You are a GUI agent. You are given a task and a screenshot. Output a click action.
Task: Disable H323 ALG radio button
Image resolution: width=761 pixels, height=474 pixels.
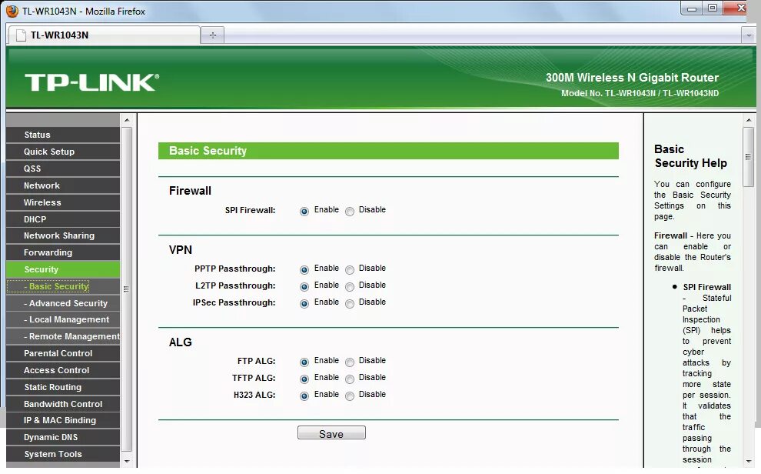point(350,396)
